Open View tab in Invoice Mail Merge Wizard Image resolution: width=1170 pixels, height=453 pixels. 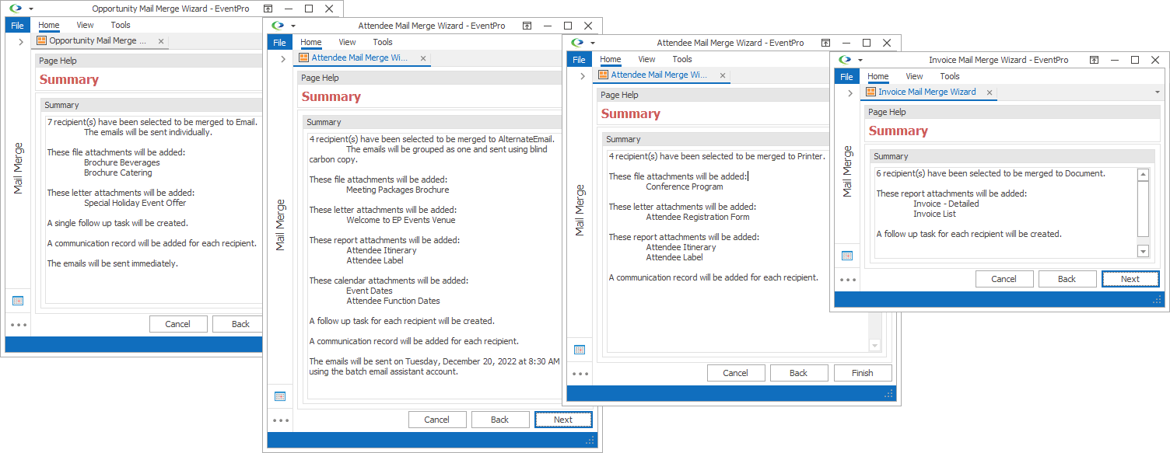[x=914, y=77]
